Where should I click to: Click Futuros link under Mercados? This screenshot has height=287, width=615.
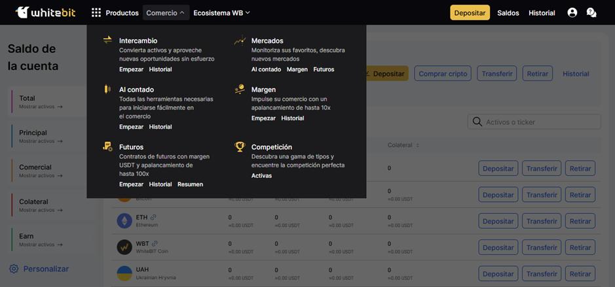coord(324,69)
